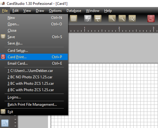This screenshot has width=158, height=128.
Task: Choose Close from the File menu
Action: (34, 30)
